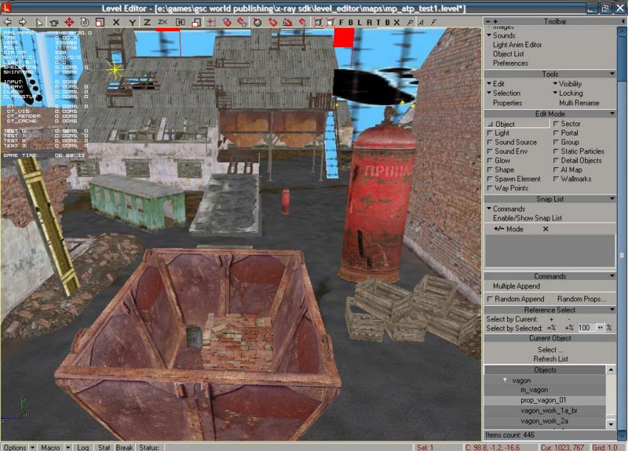628x451 pixels.
Task: Click the overlapping squares toolbar icon
Action: click(195, 23)
